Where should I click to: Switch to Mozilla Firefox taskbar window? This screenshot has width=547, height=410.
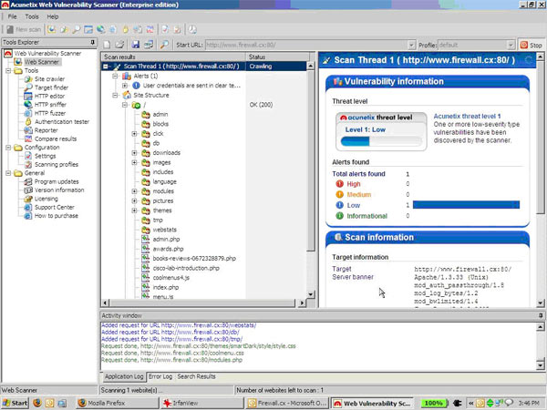(x=118, y=403)
